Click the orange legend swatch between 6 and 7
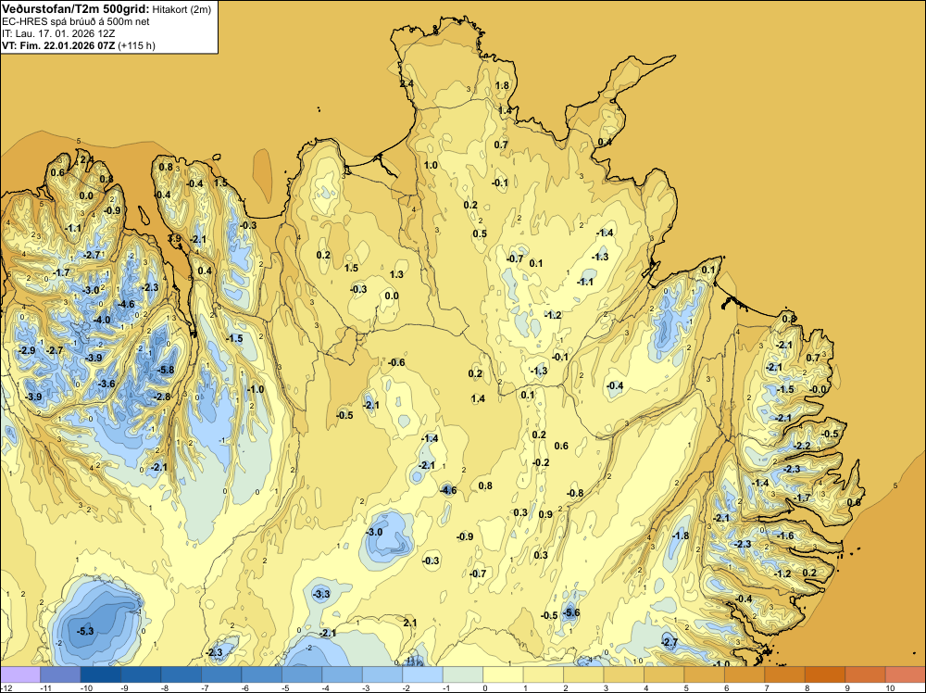Screen dimensions: 926x693 pyautogui.click(x=745, y=674)
